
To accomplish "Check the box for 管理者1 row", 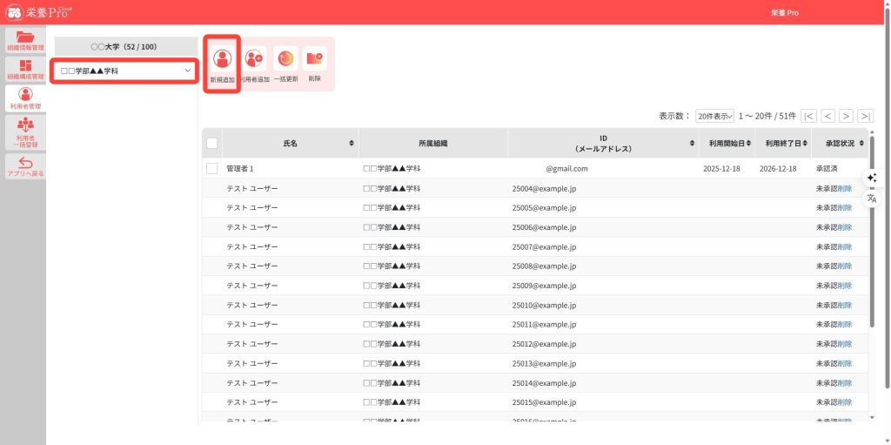I will (211, 169).
